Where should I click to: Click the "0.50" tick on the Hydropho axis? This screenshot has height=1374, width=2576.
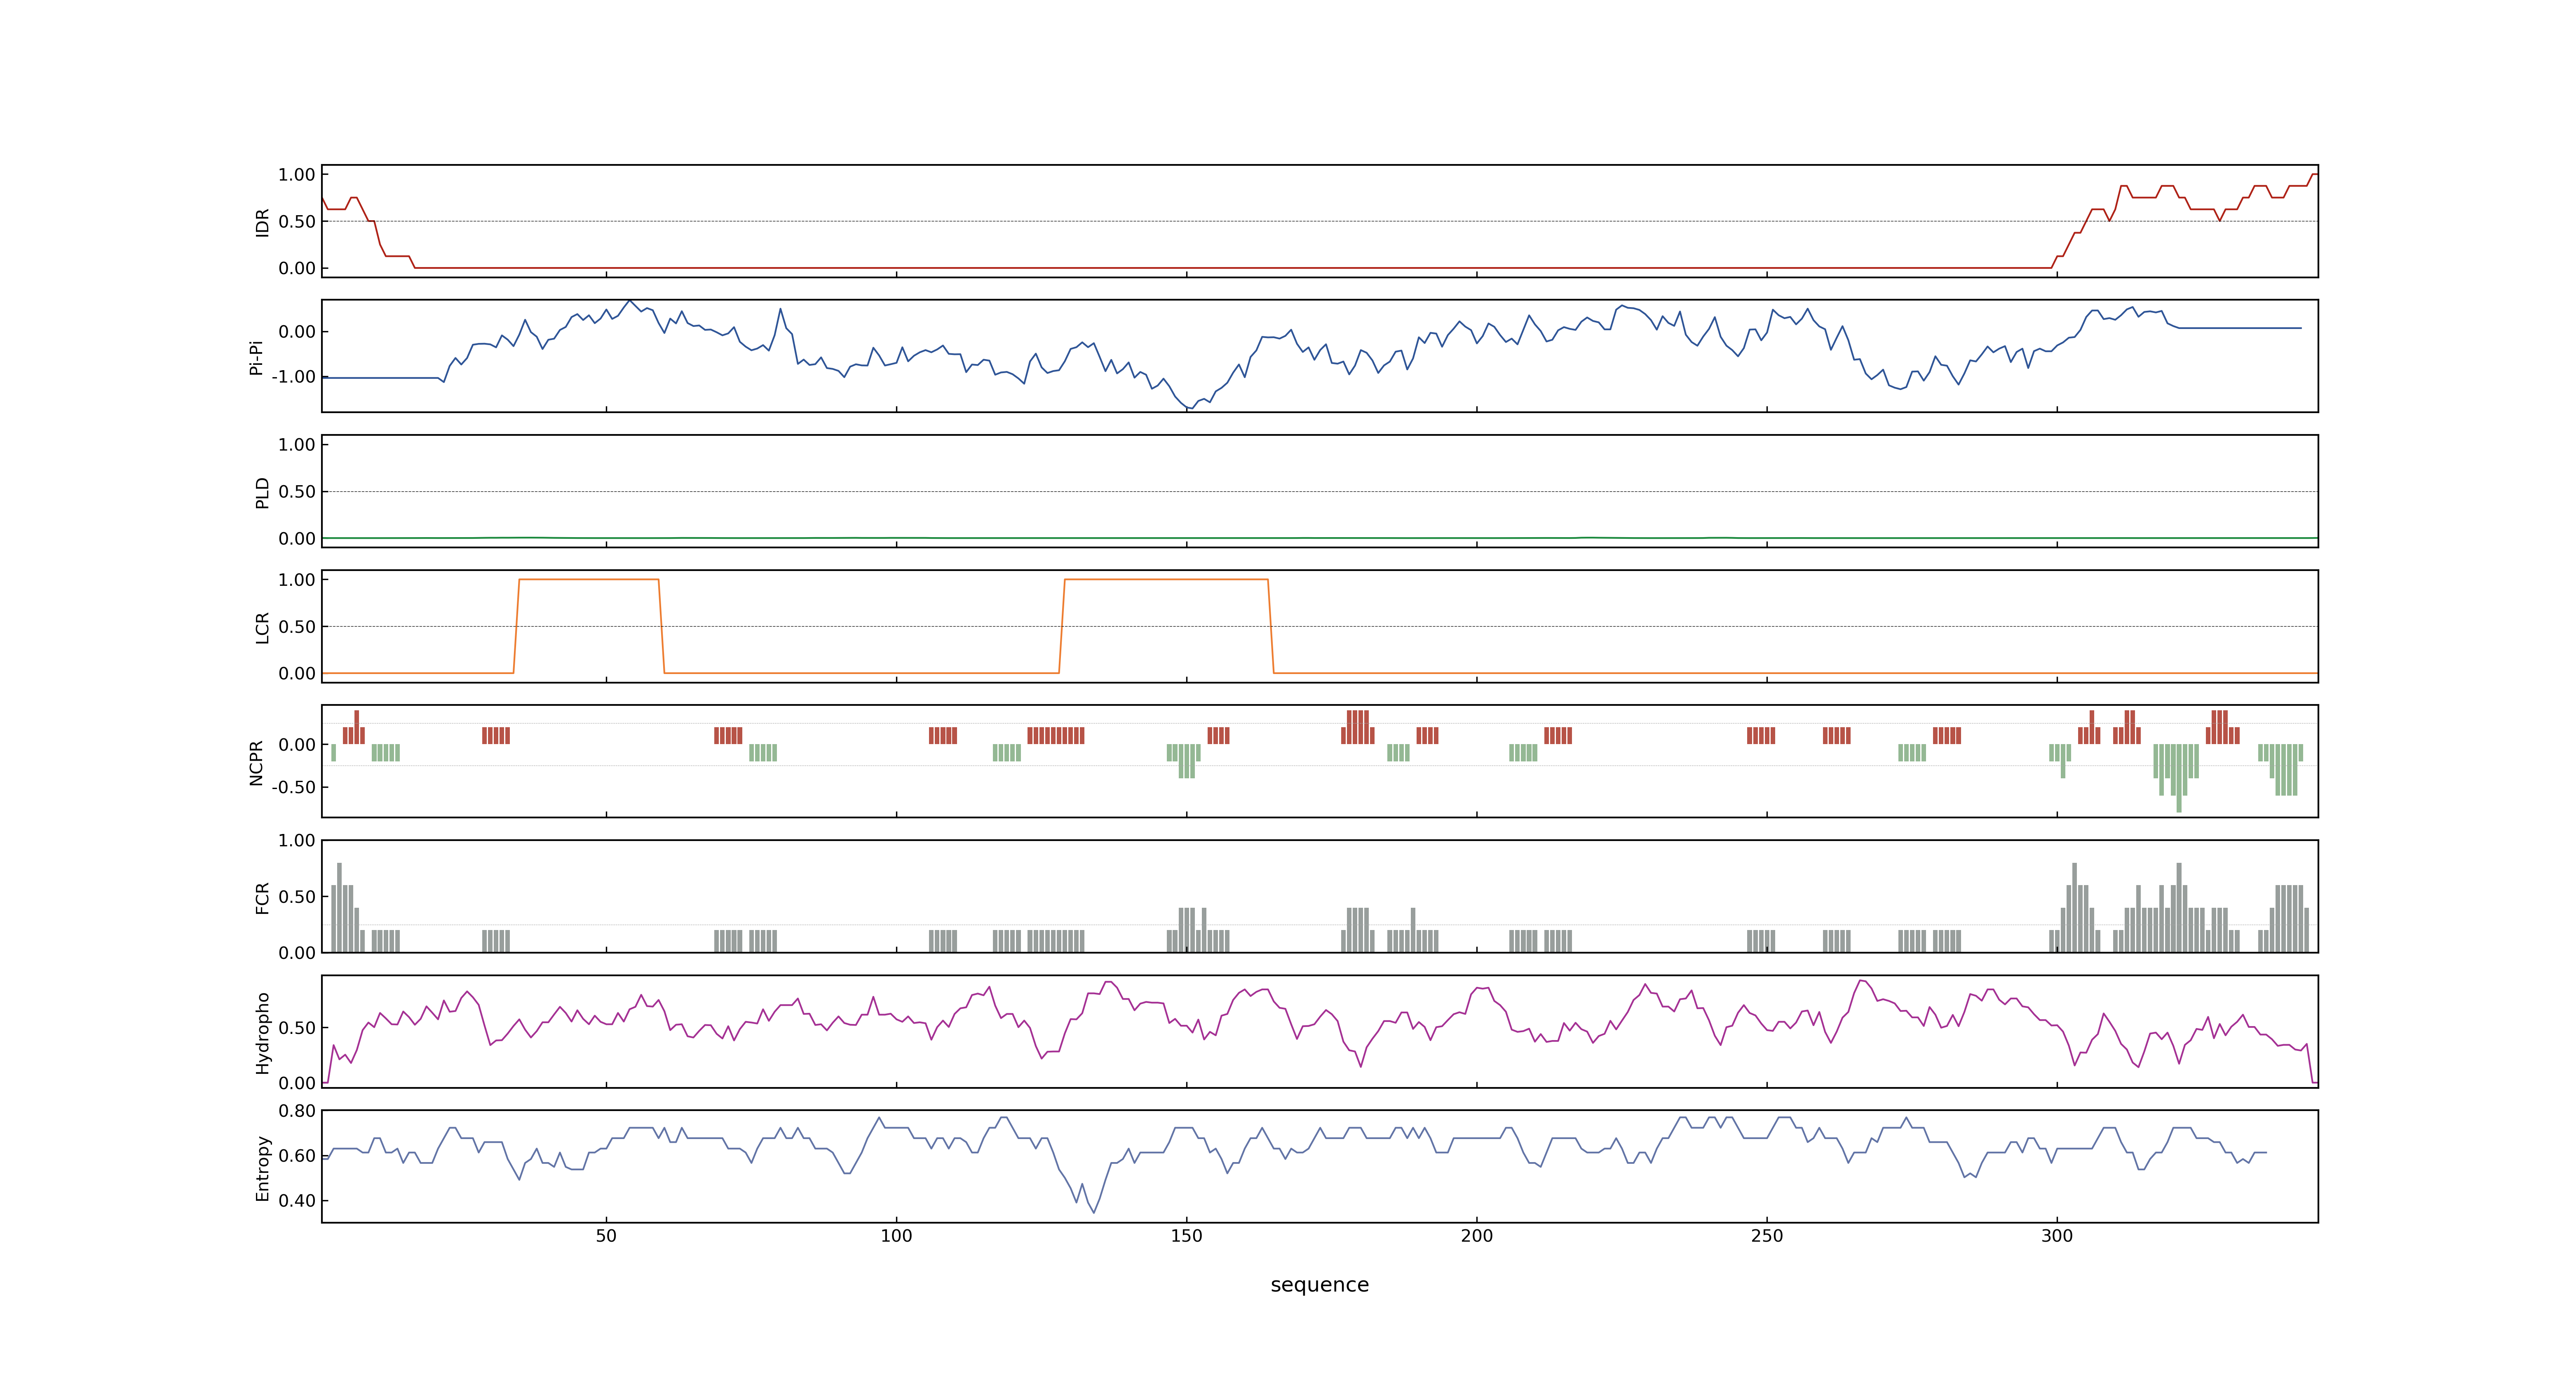pos(297,1028)
